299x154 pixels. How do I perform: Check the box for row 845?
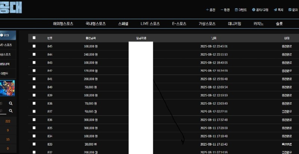(34, 46)
